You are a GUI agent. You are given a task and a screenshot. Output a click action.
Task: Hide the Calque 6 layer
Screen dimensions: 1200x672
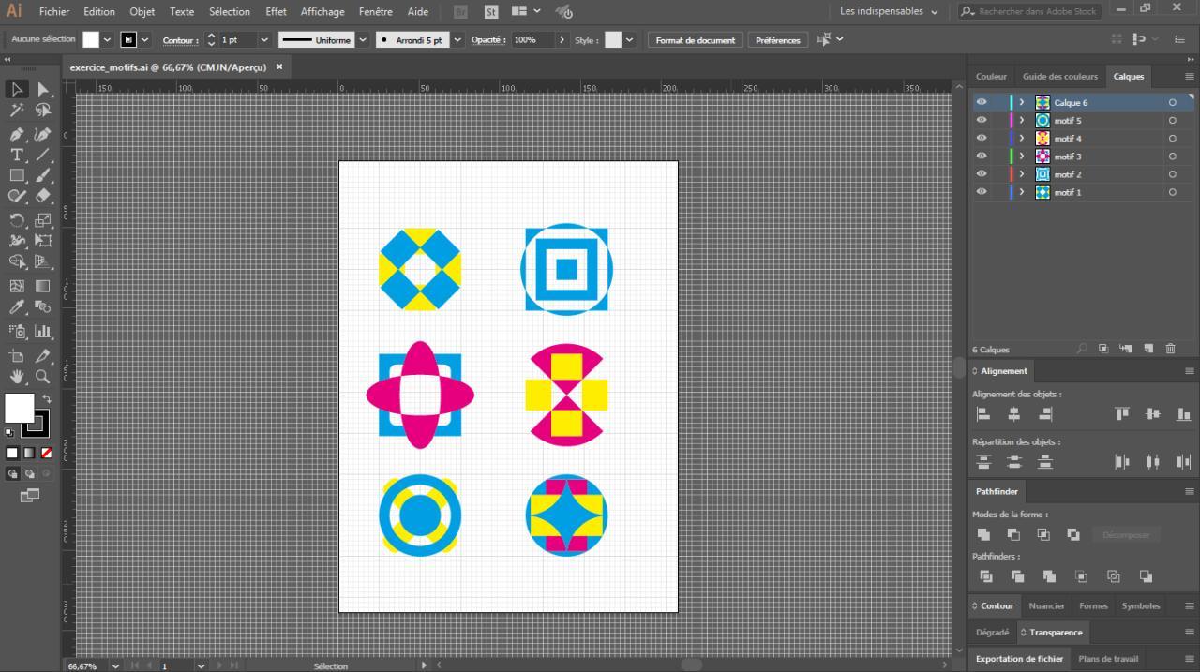pos(982,103)
